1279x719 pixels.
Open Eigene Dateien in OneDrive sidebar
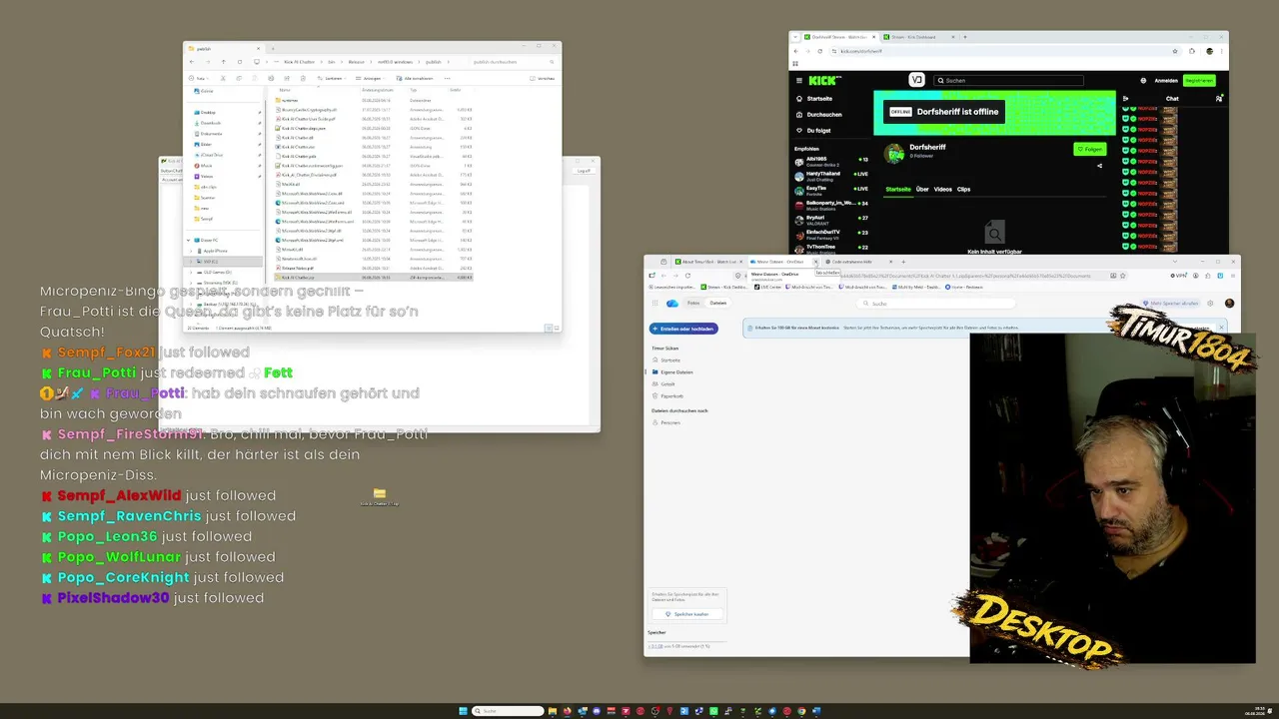676,372
